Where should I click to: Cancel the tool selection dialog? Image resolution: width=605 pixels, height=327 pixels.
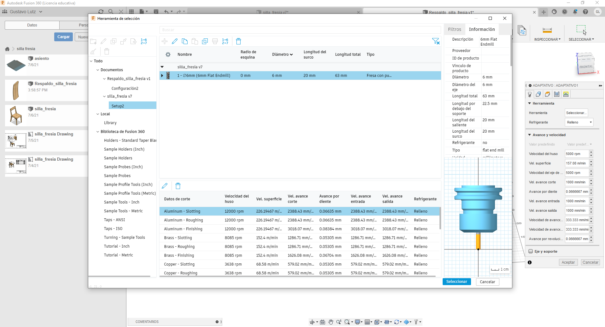[487, 282]
